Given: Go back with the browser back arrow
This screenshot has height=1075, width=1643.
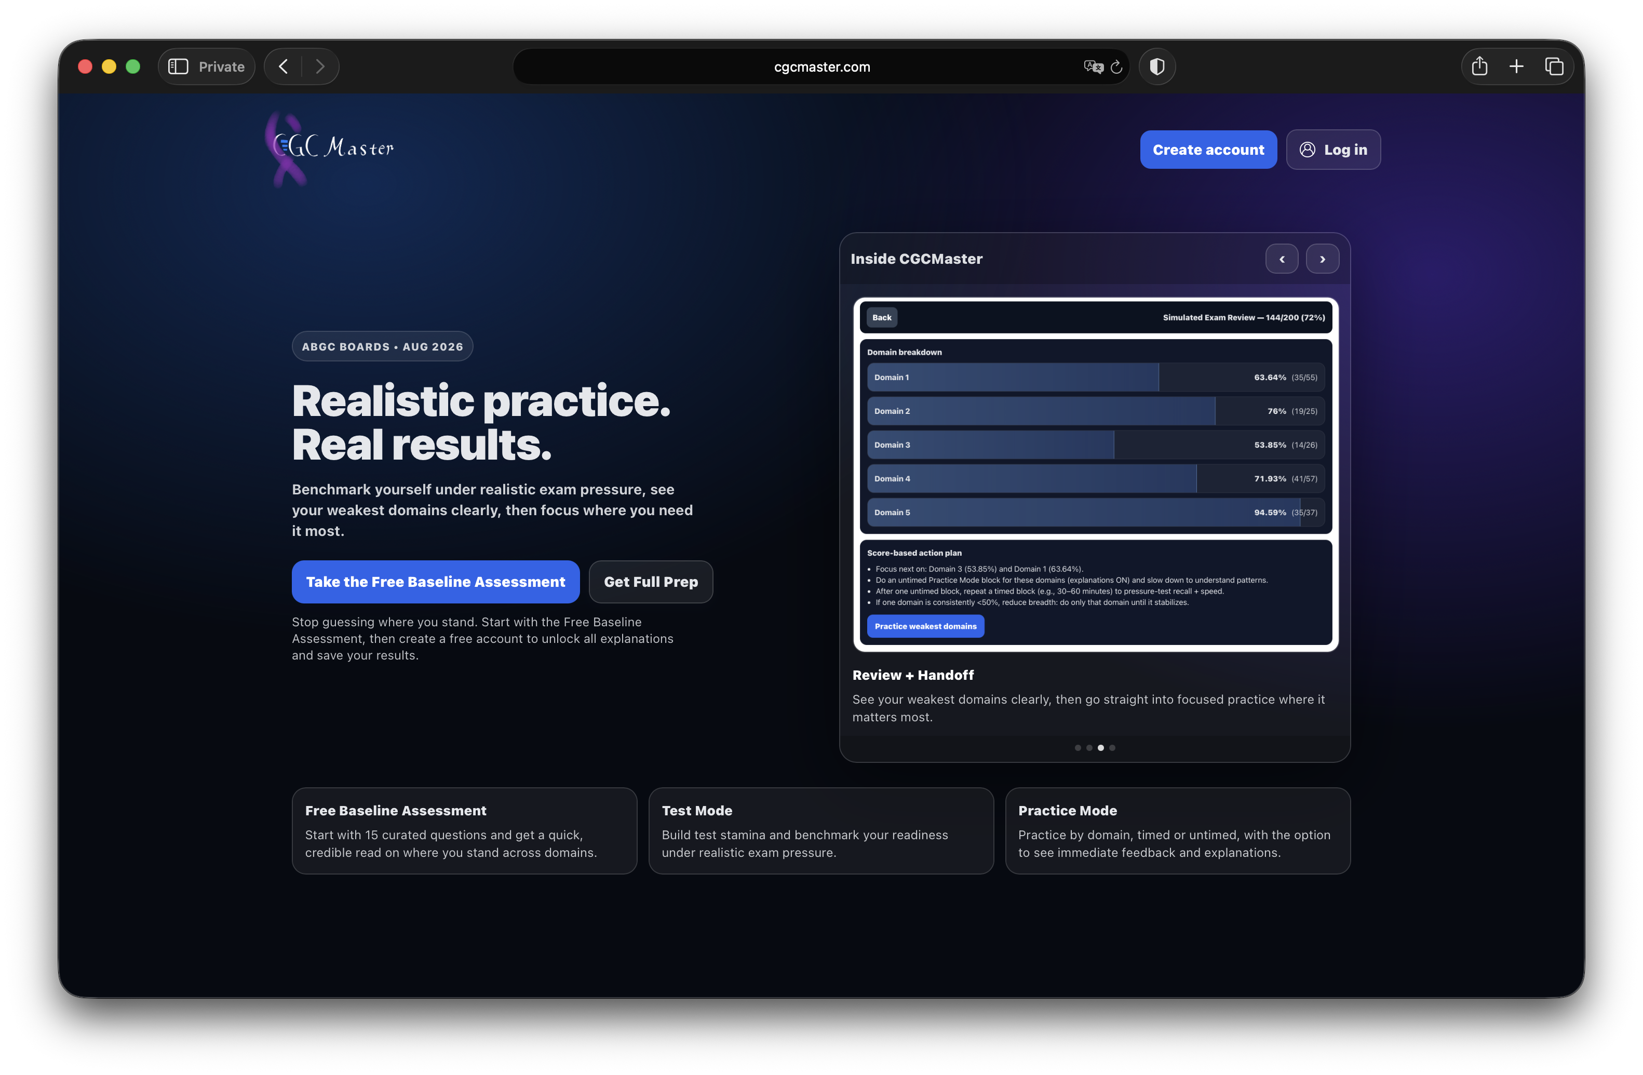Looking at the screenshot, I should [283, 66].
